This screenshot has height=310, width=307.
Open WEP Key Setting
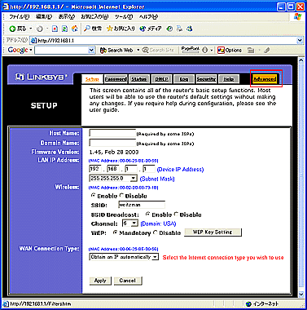click(x=213, y=232)
